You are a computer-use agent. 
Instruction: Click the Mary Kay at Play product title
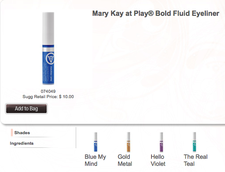(x=156, y=14)
